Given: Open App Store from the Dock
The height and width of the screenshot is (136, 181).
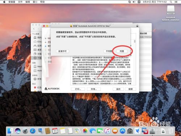Looking at the screenshot, I should click(x=122, y=131).
